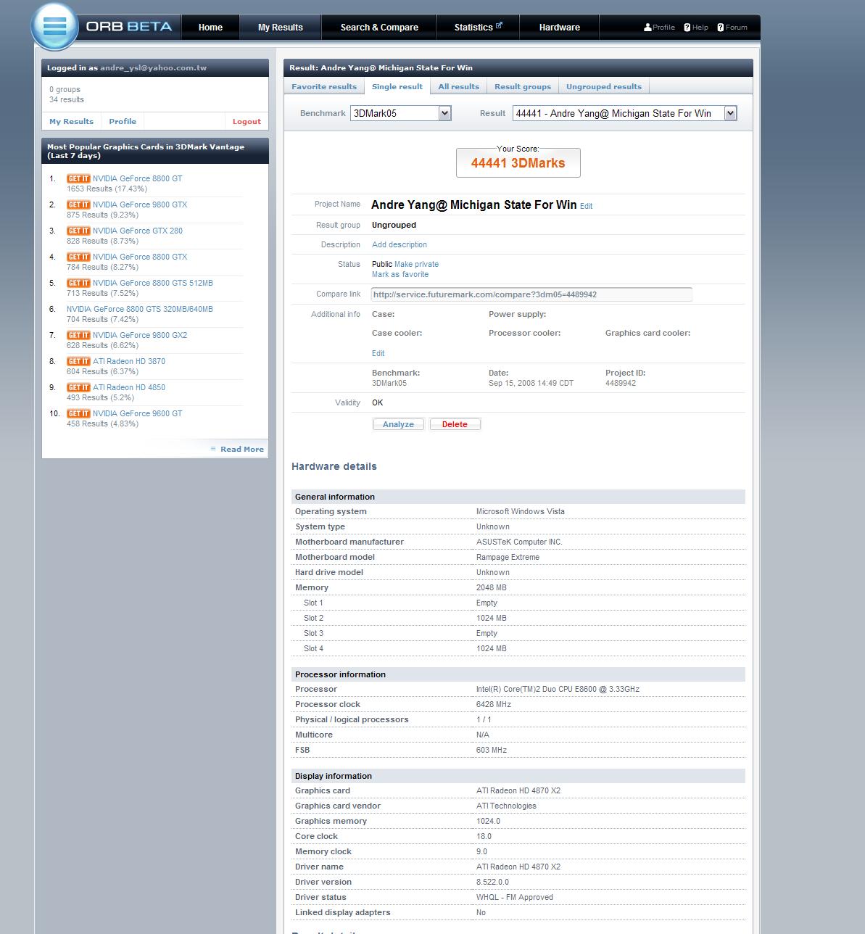The height and width of the screenshot is (934, 865).
Task: Click Edit next to the project name
Action: tap(587, 207)
